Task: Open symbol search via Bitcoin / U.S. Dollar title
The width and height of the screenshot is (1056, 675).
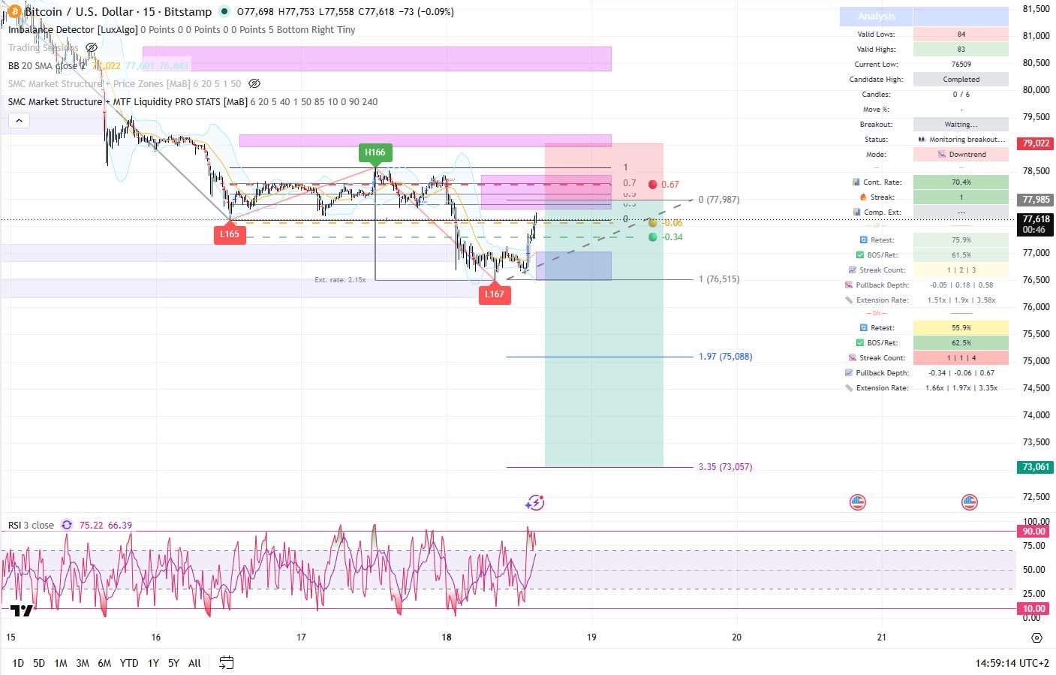Action: point(118,11)
